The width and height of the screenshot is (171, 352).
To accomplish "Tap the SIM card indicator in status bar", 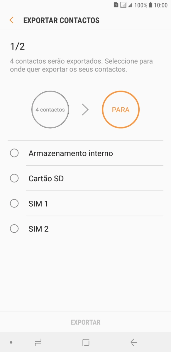I will click(x=116, y=4).
